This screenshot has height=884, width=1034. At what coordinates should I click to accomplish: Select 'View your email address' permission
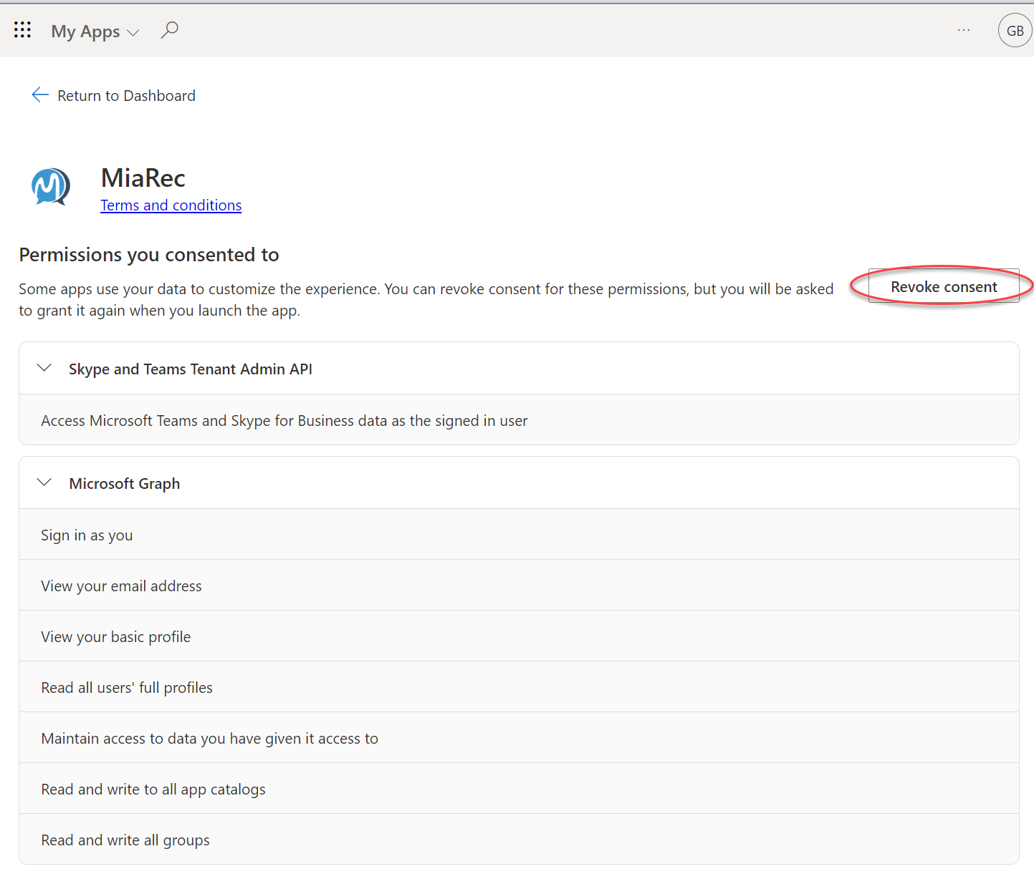[519, 586]
